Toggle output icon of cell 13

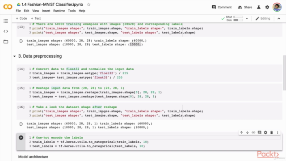pyautogui.click(x=21, y=41)
